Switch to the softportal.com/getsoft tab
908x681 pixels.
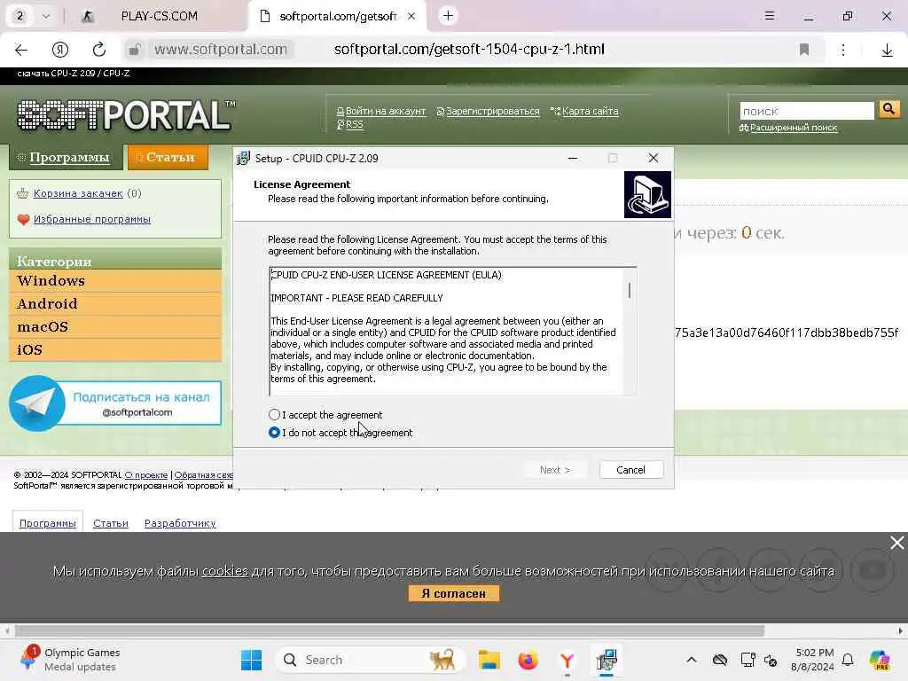click(x=338, y=16)
